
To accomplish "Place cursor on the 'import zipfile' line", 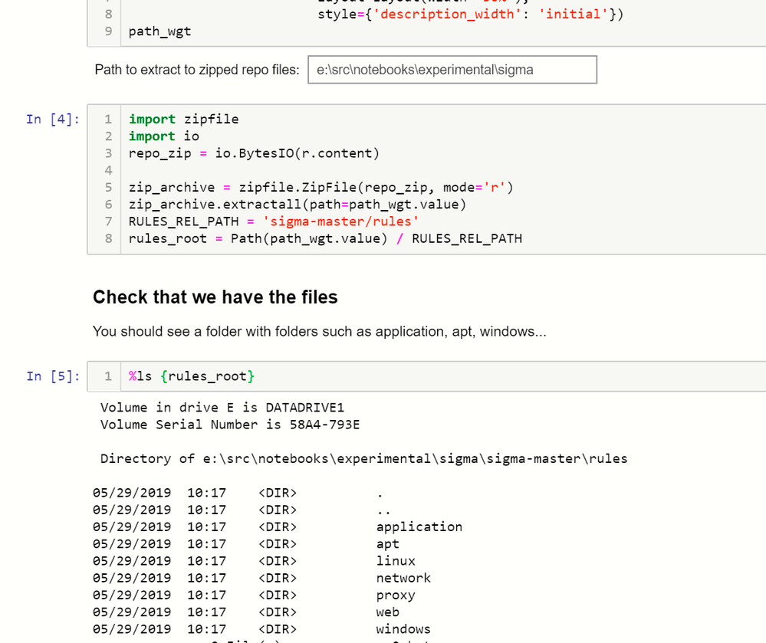I will pos(184,119).
